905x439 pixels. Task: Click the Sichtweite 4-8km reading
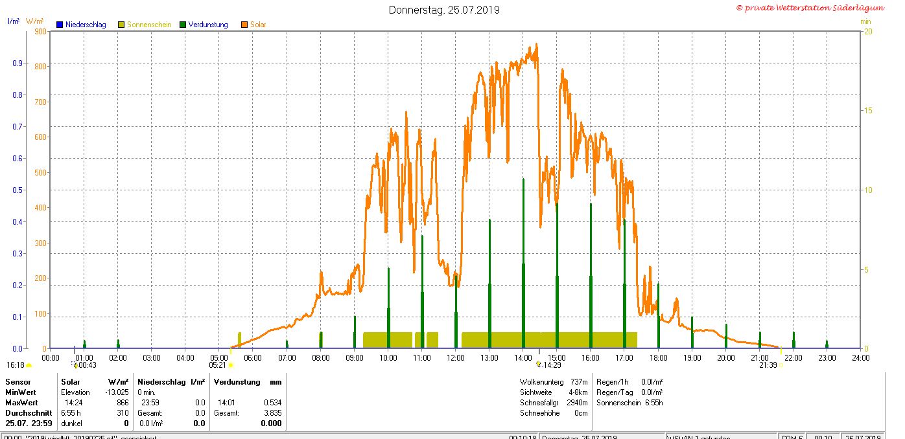click(x=554, y=392)
